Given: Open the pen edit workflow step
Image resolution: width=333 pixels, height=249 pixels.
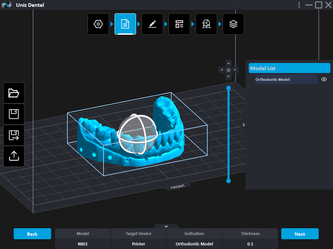Looking at the screenshot, I should tap(152, 24).
